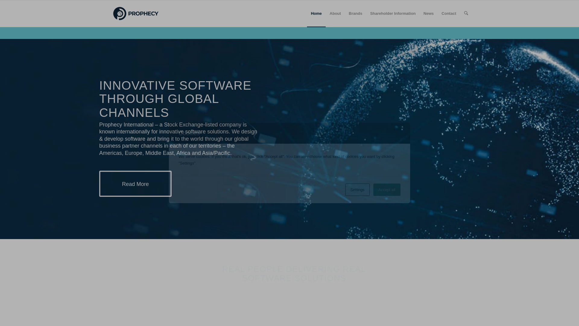Open the Brands menu
579x326 pixels.
355,14
